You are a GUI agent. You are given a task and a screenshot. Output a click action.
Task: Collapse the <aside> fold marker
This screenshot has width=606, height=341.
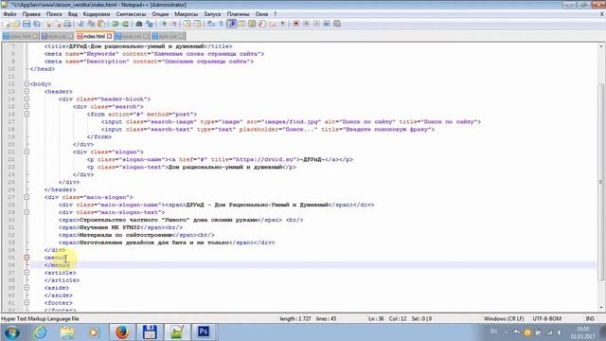point(27,288)
